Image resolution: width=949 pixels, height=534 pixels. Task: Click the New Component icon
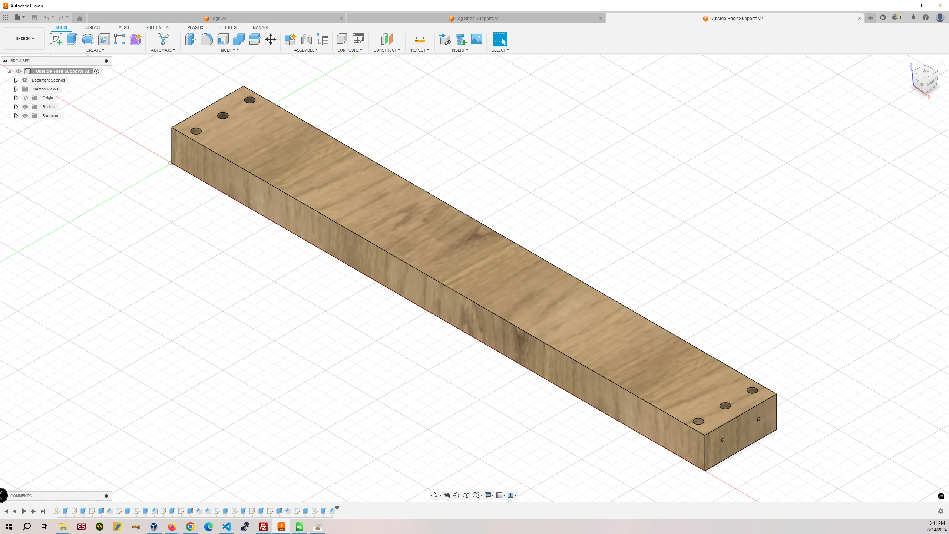tap(290, 39)
